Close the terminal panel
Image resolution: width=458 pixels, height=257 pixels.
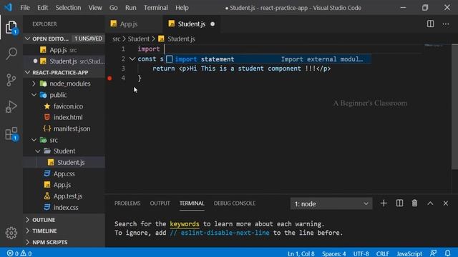point(445,203)
